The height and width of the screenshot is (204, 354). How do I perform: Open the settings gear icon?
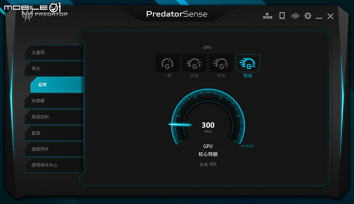[308, 16]
